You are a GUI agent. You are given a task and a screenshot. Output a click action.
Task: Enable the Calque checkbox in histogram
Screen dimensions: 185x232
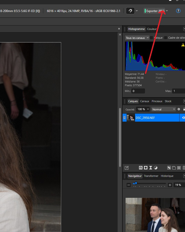(151, 38)
